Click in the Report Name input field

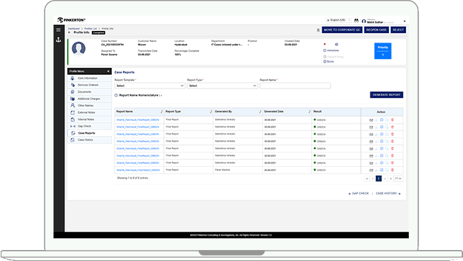[295, 86]
